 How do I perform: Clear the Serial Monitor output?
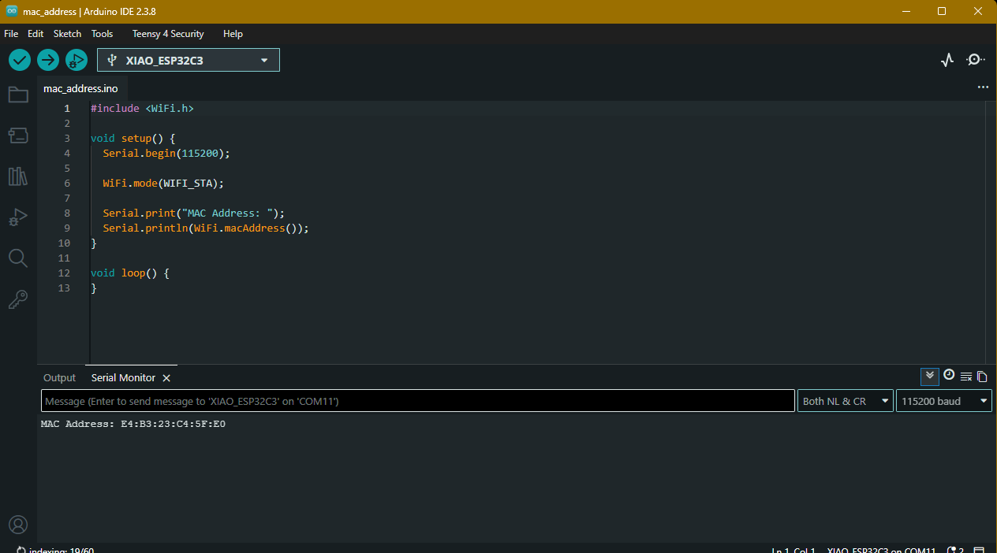[966, 377]
